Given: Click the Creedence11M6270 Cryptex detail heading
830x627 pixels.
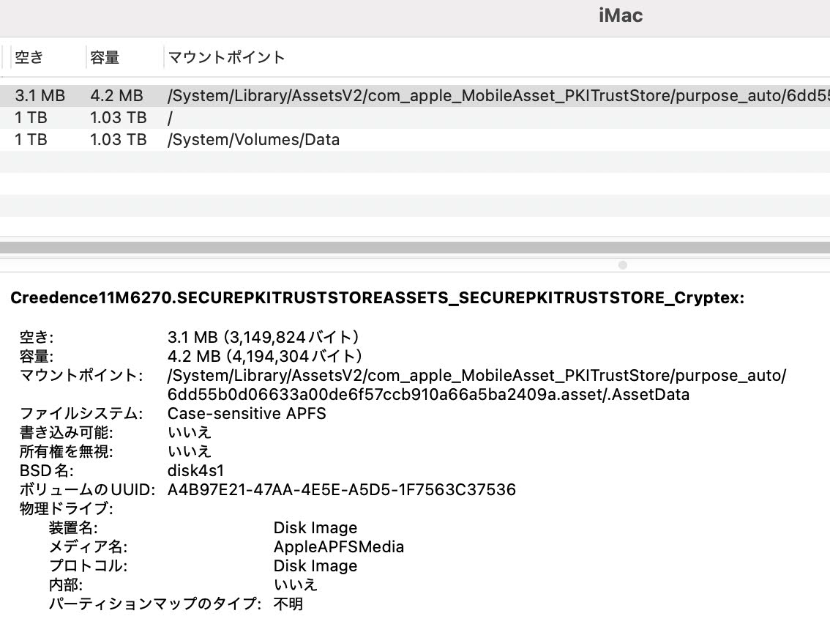Looking at the screenshot, I should (x=378, y=298).
